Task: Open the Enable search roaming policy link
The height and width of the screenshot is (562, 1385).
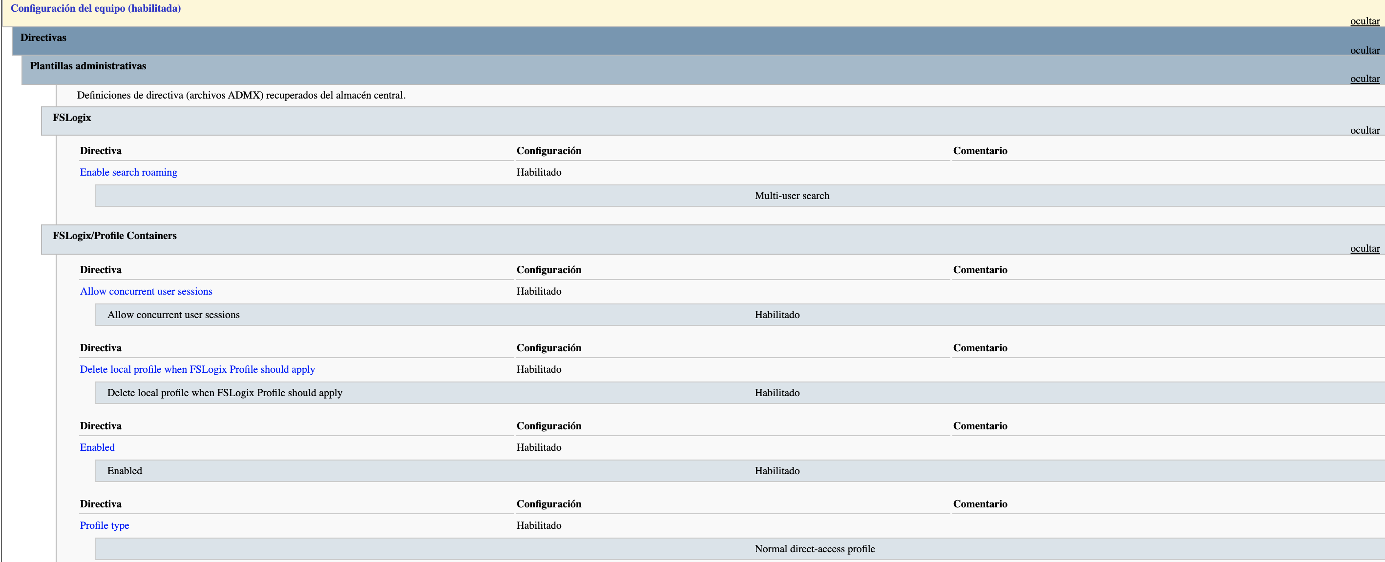Action: pos(128,173)
